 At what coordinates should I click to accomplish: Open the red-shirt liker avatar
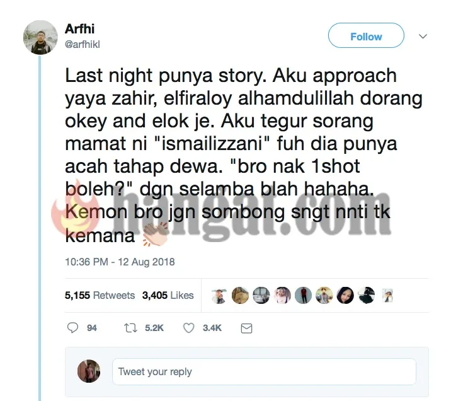pyautogui.click(x=303, y=295)
